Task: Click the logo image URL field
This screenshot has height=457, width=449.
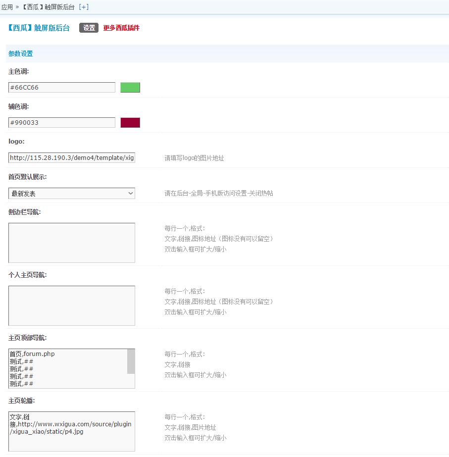Action: (x=72, y=158)
